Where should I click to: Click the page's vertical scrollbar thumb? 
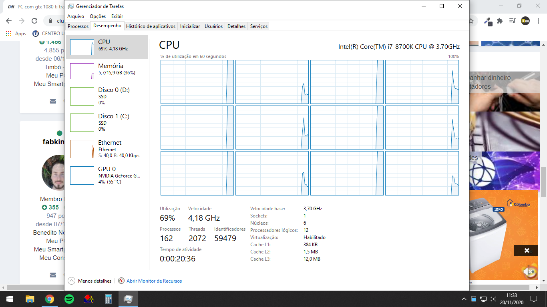(x=543, y=182)
